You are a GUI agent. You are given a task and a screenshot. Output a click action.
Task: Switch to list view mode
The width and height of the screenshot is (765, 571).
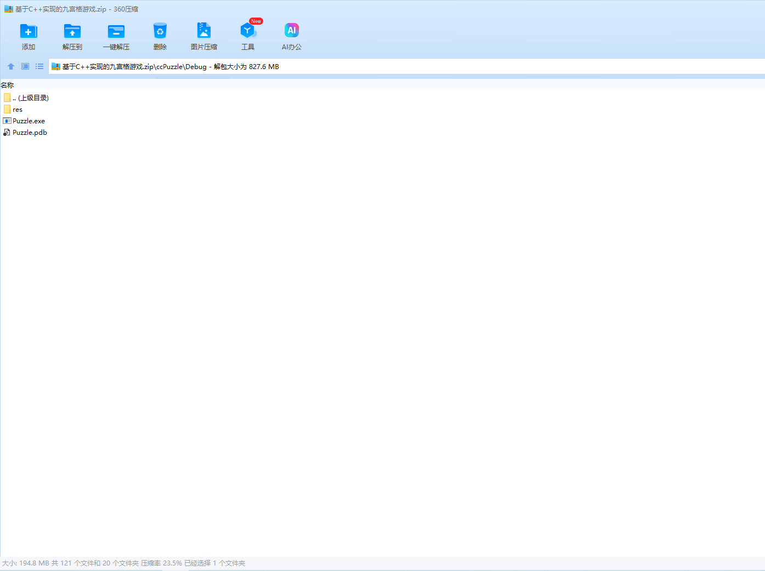(x=39, y=66)
